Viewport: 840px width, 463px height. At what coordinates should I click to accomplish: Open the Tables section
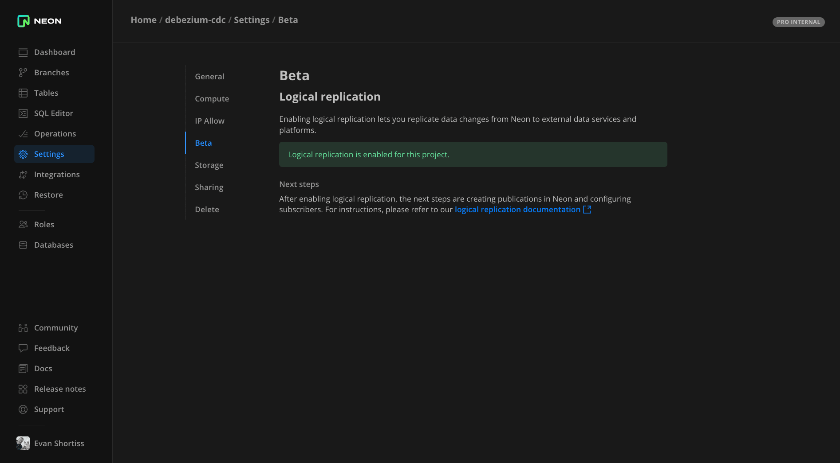tap(46, 93)
